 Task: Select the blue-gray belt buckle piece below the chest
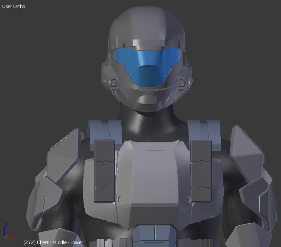coord(154,236)
